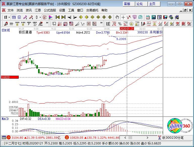The height and width of the screenshot is (147, 194).
Task: Jump to first bar with skip-back icon
Action: point(58,17)
